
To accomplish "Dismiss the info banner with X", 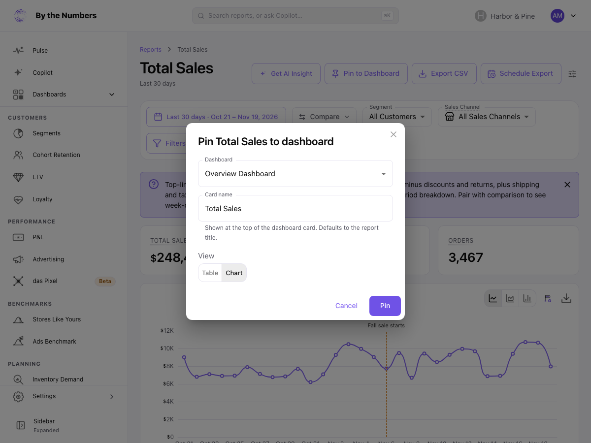I will pyautogui.click(x=567, y=185).
